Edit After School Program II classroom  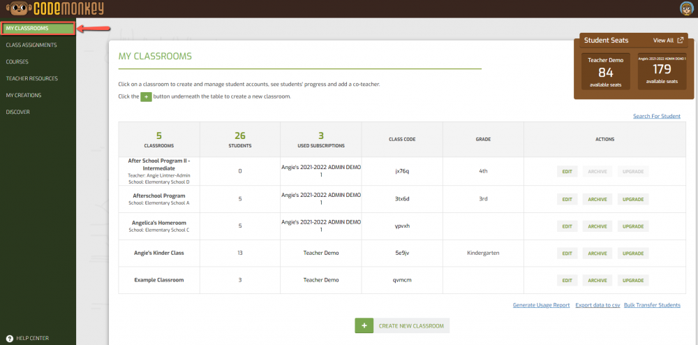coord(567,172)
